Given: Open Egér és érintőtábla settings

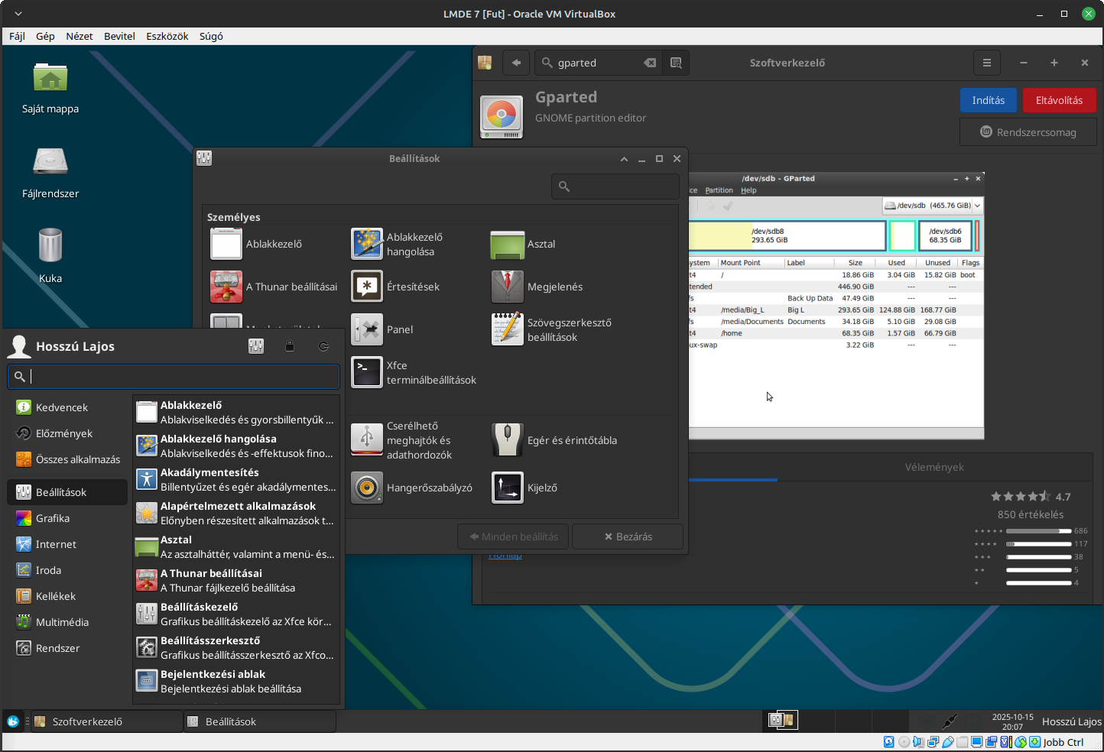Looking at the screenshot, I should tap(508, 440).
